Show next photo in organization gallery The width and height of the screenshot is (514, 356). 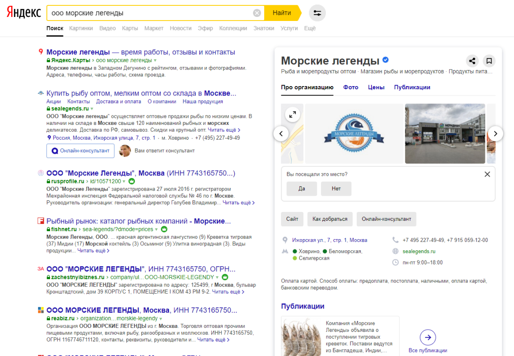coord(495,133)
